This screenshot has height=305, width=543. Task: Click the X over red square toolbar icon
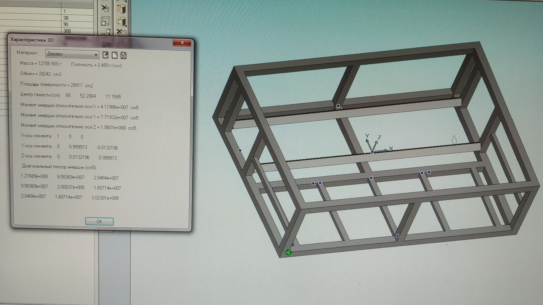pos(121,32)
